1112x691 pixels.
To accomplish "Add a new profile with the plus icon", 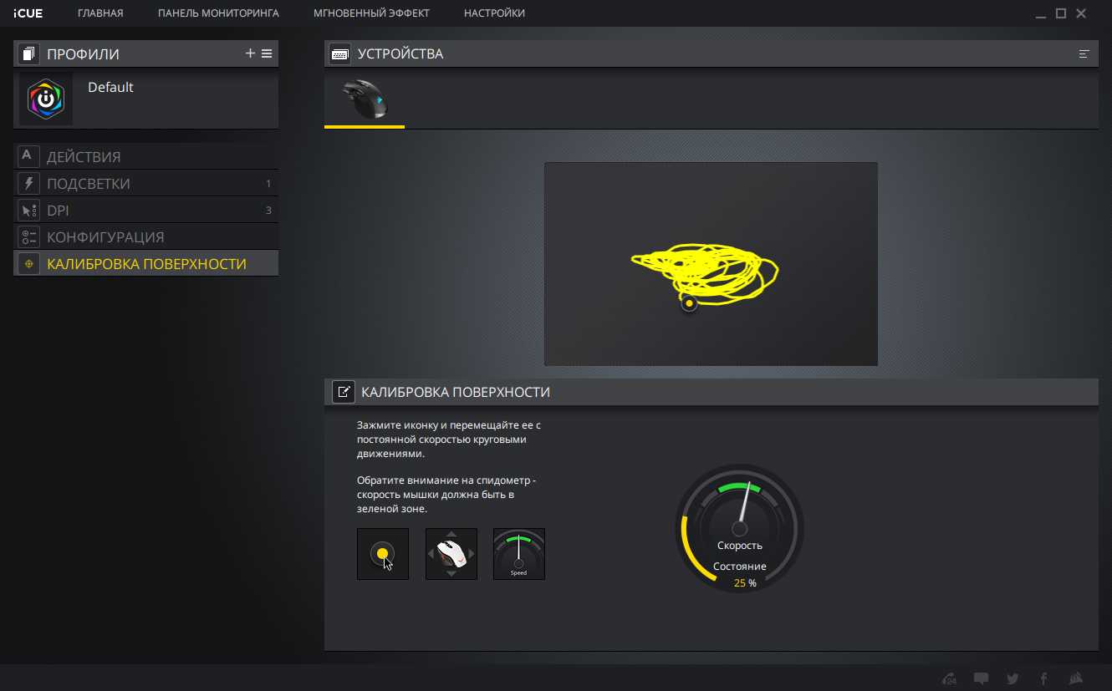I will [250, 53].
